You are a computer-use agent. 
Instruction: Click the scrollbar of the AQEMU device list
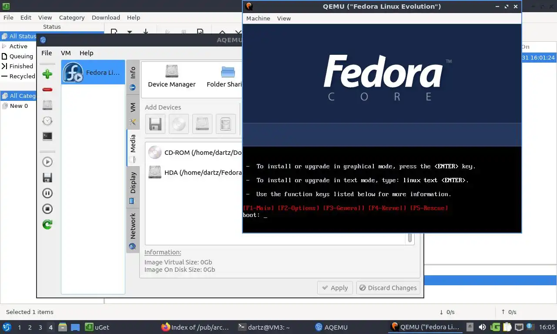coord(409,237)
